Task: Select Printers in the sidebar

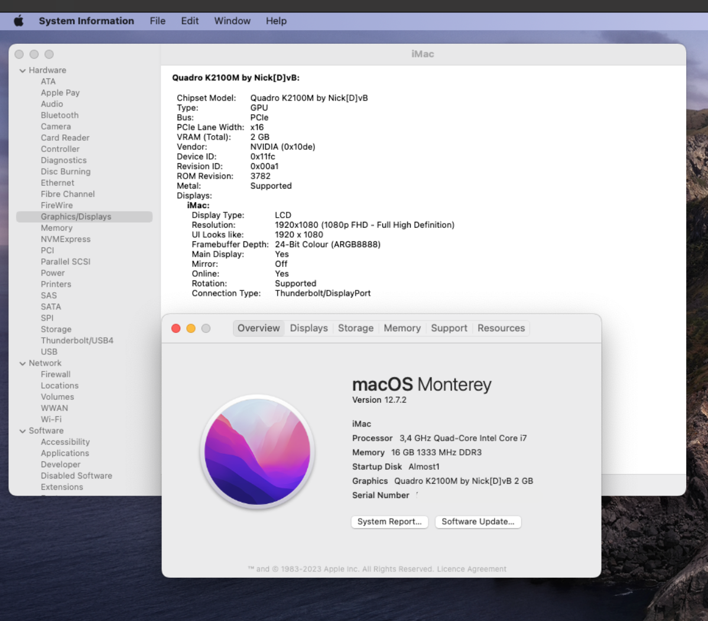Action: point(56,284)
